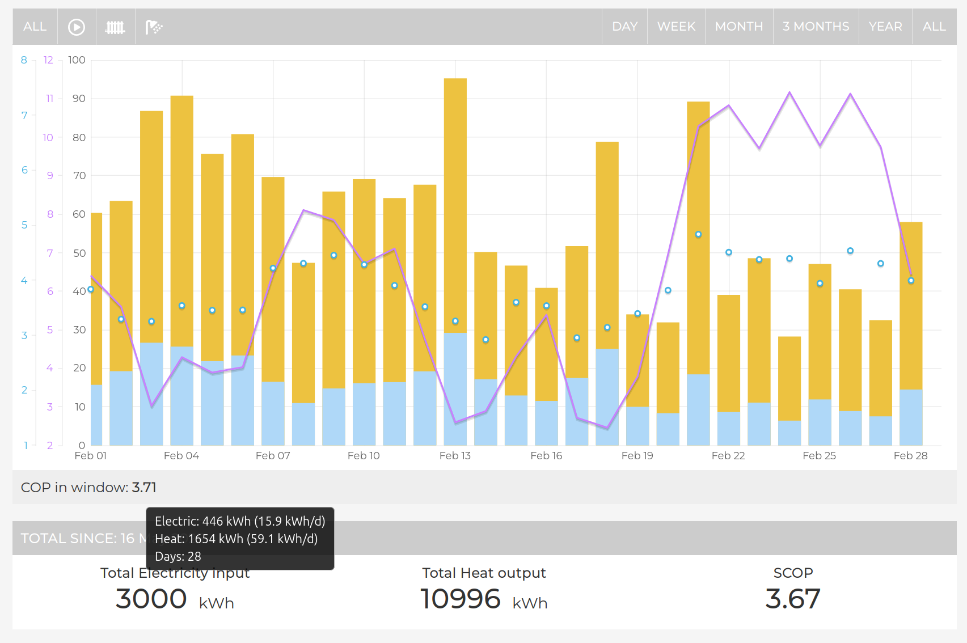This screenshot has width=967, height=643.
Task: Show the YEAR time range
Action: pyautogui.click(x=885, y=27)
